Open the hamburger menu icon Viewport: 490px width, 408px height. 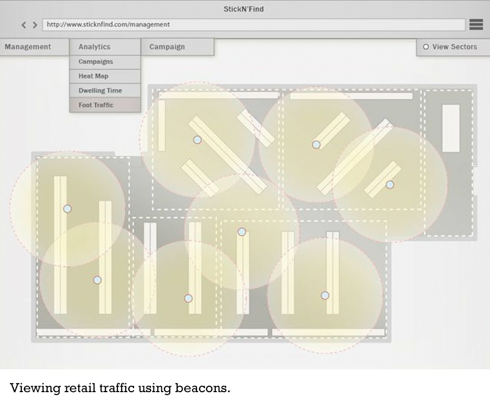[x=476, y=24]
